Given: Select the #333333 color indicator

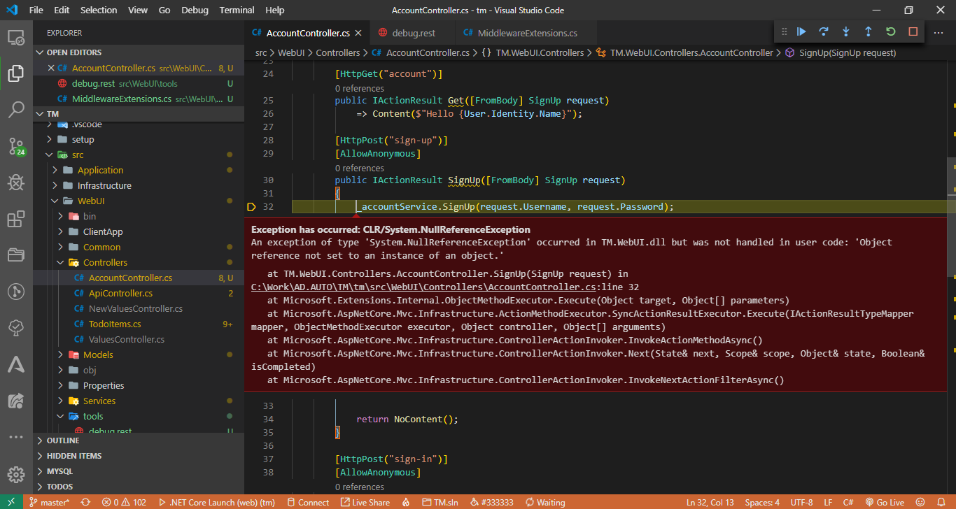Looking at the screenshot, I should click(491, 501).
